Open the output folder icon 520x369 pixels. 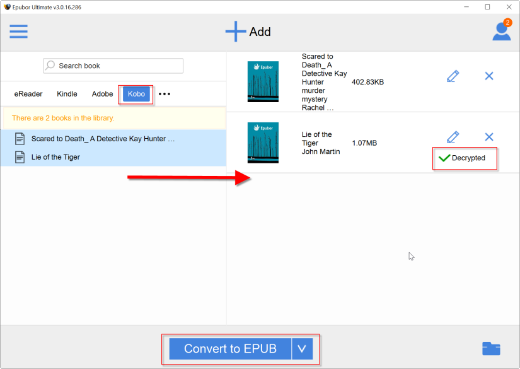tap(491, 348)
